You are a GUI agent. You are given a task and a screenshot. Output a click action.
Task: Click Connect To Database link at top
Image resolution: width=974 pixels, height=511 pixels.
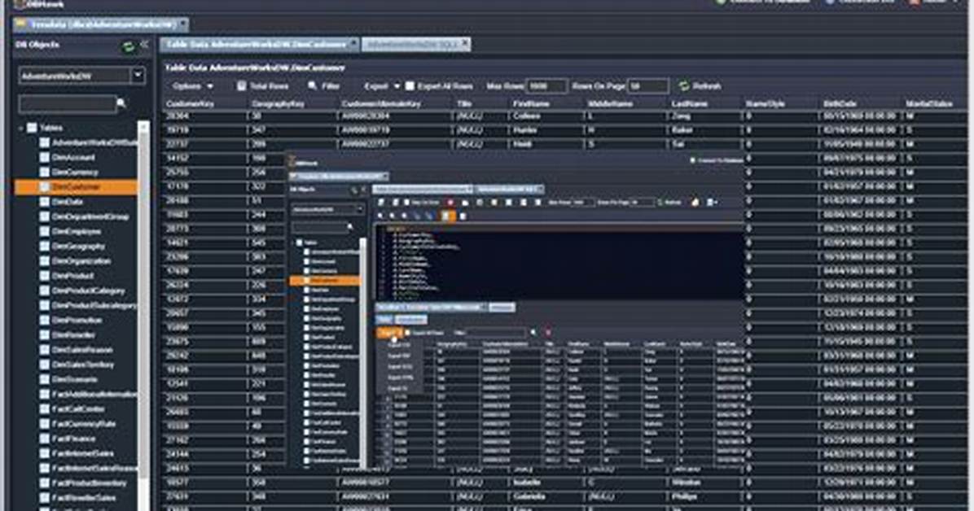click(x=770, y=2)
